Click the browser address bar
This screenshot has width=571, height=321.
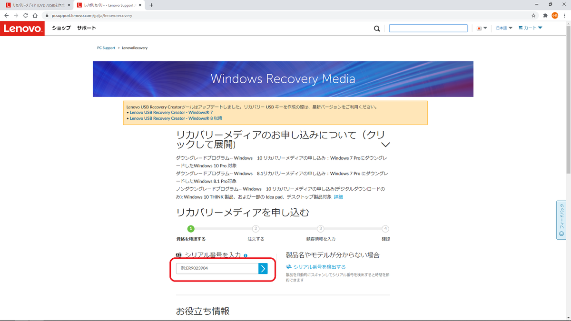(285, 15)
